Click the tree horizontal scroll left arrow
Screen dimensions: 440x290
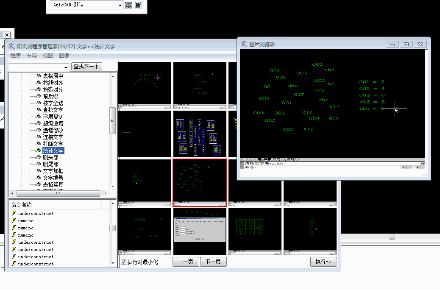pyautogui.click(x=12, y=193)
